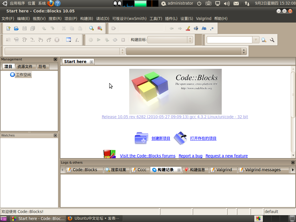This screenshot has height=222, width=296.
Task: Click the Run search magnifier icon
Action: click(x=264, y=40)
